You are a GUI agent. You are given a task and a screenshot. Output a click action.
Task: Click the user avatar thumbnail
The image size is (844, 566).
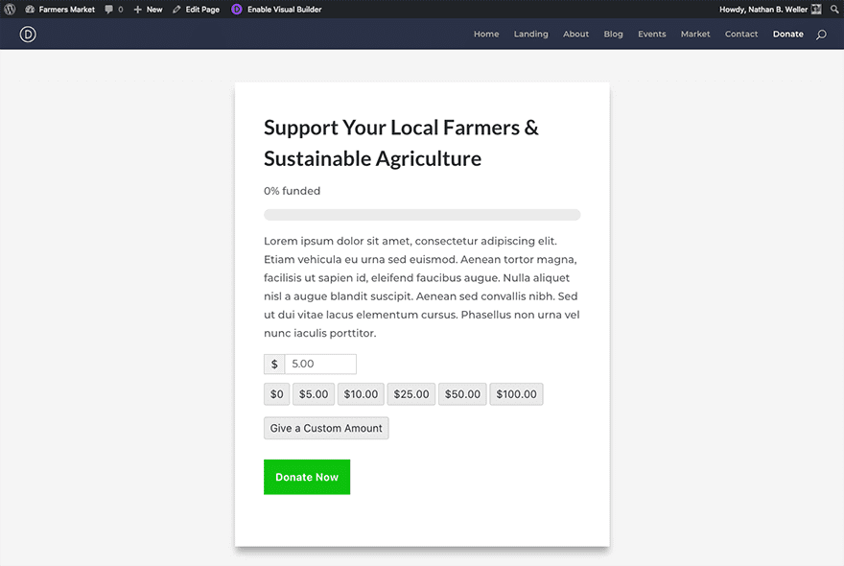(816, 10)
